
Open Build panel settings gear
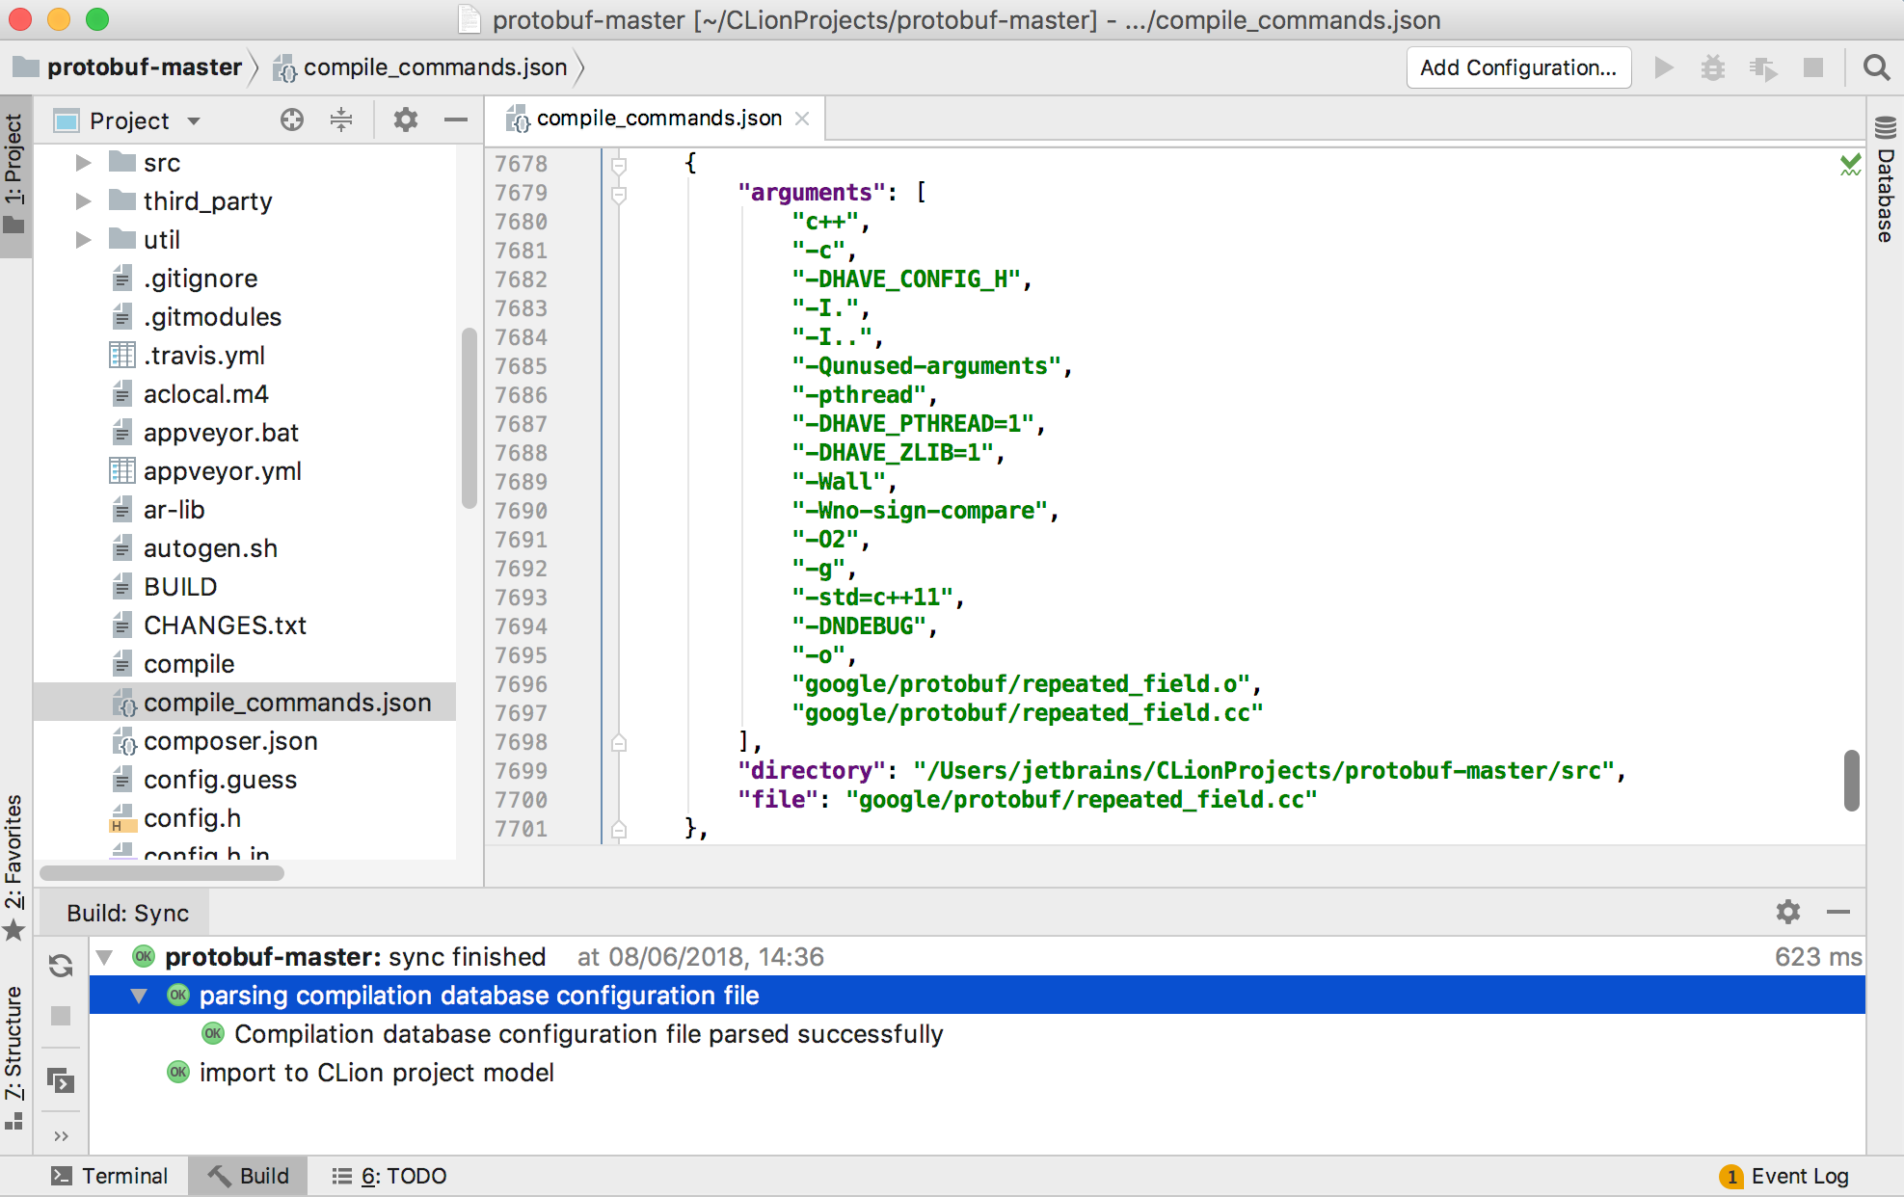point(1788,912)
